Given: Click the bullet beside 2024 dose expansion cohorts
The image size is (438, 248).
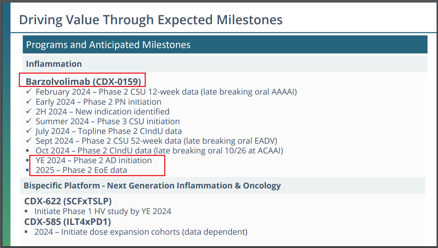Looking at the screenshot, I should tap(26, 232).
